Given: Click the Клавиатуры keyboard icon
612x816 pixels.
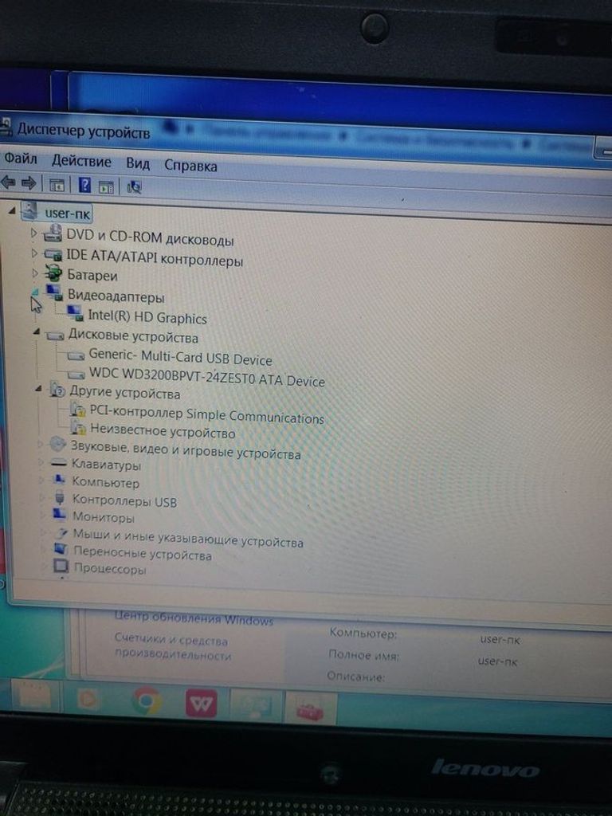Looking at the screenshot, I should coord(59,463).
